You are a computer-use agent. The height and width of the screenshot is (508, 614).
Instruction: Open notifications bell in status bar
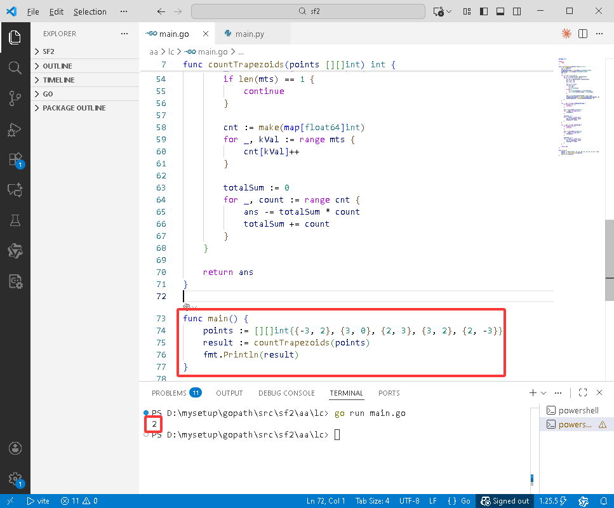coord(604,501)
